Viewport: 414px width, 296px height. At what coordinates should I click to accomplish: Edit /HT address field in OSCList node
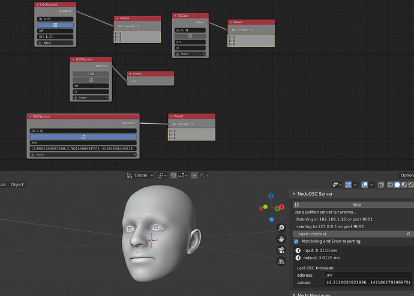pos(190,42)
